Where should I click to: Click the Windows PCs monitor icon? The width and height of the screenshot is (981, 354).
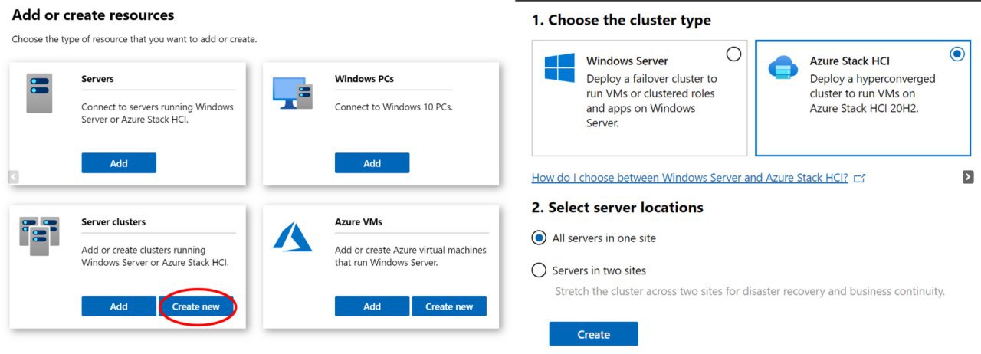point(293,93)
